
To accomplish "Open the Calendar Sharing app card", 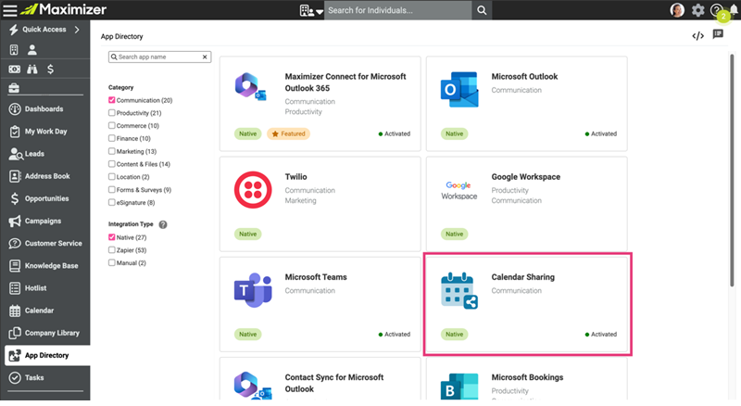I will (x=527, y=302).
